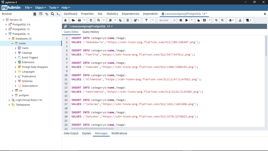The width and height of the screenshot is (268, 151).
Task: Collapse the Servers (3) tree node
Action: click(x=3, y=20)
